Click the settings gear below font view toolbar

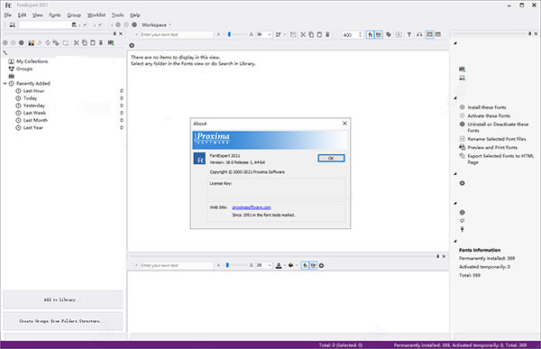pos(132,45)
